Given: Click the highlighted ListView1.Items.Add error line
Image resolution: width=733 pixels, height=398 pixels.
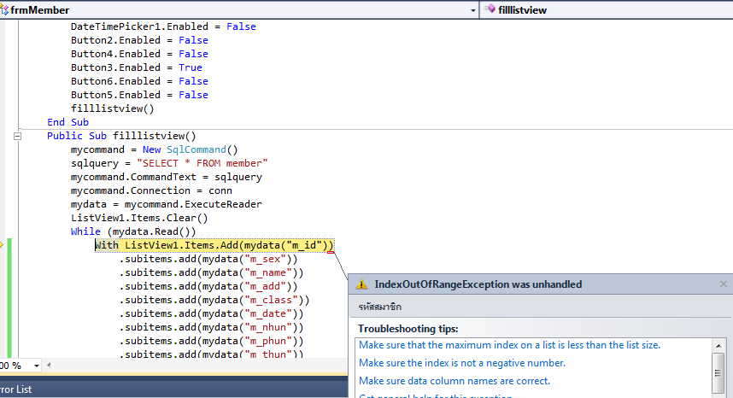Looking at the screenshot, I should [214, 246].
